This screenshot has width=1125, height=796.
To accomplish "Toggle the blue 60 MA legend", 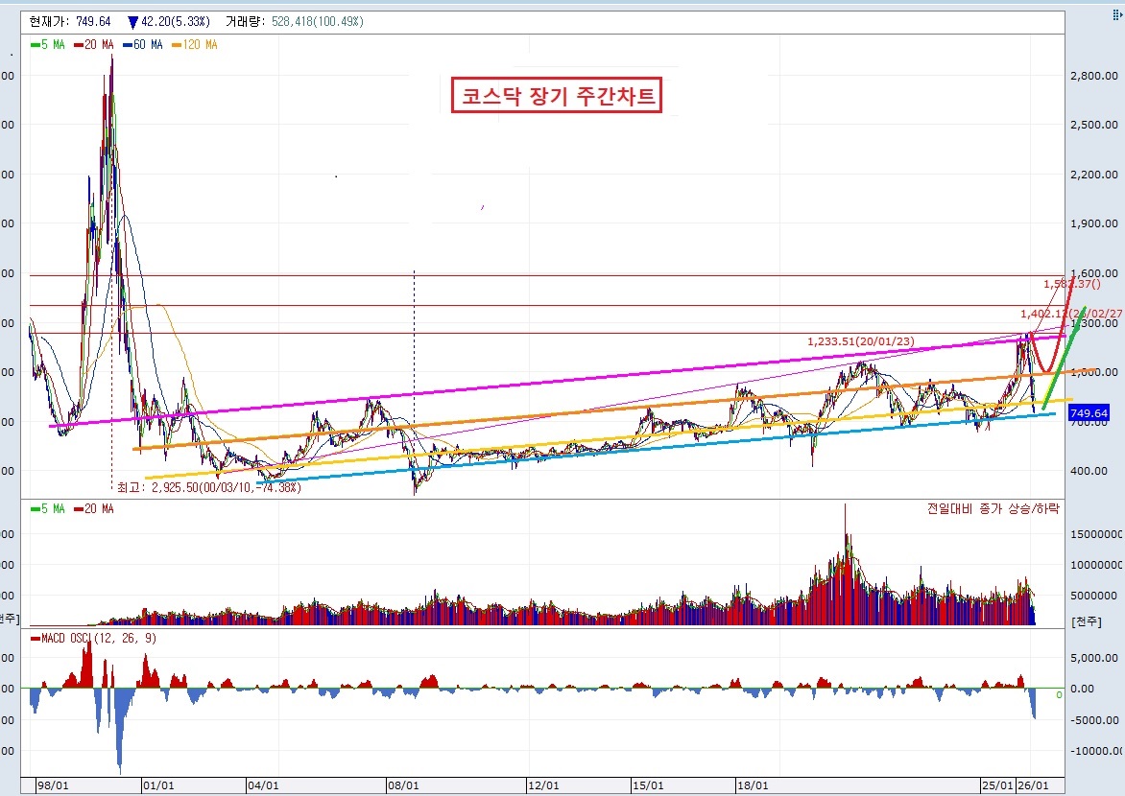I will tap(143, 44).
